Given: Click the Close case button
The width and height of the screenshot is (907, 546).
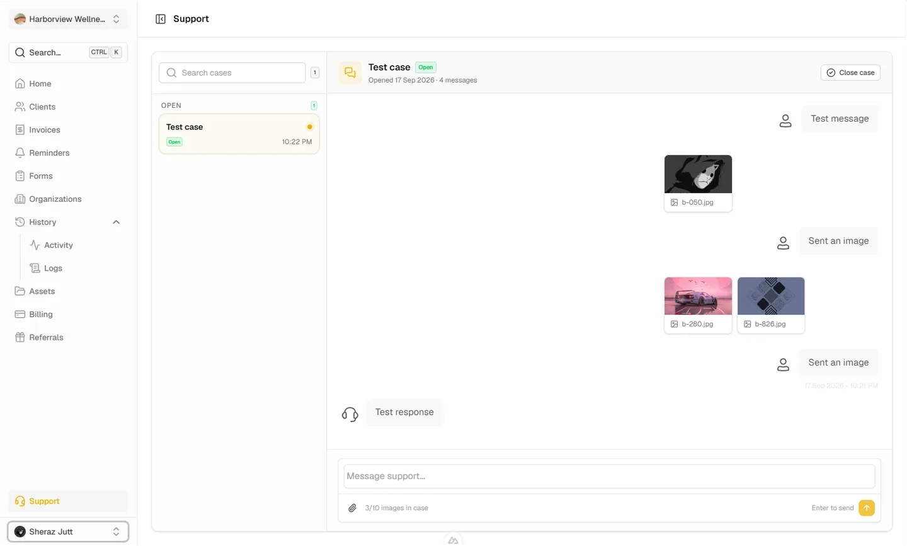Looking at the screenshot, I should coord(850,73).
